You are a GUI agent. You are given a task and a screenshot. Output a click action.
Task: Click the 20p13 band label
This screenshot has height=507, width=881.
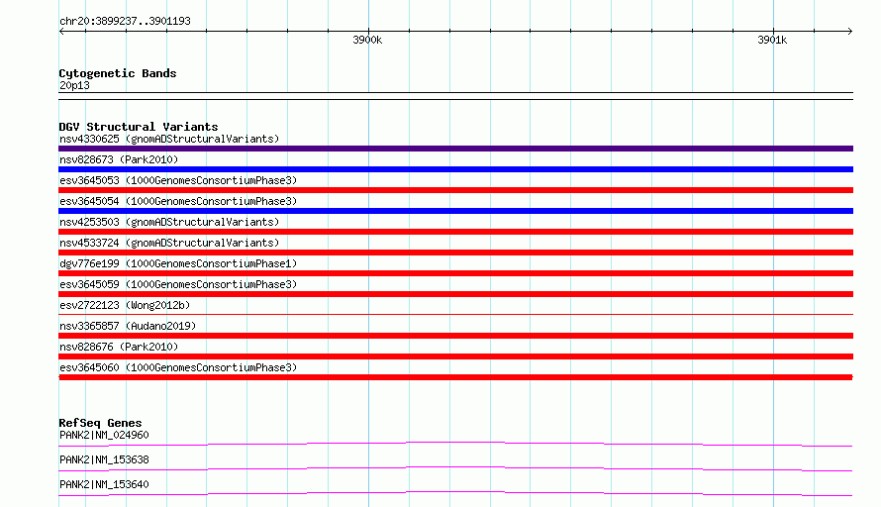[74, 85]
